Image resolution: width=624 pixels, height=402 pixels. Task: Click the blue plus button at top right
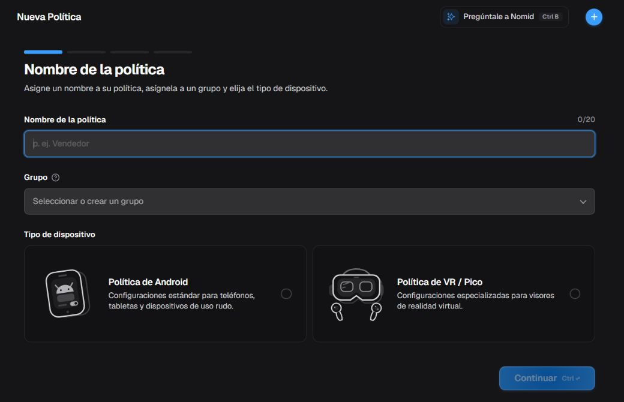(x=593, y=17)
